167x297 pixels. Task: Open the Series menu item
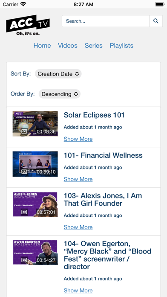pos(93,46)
